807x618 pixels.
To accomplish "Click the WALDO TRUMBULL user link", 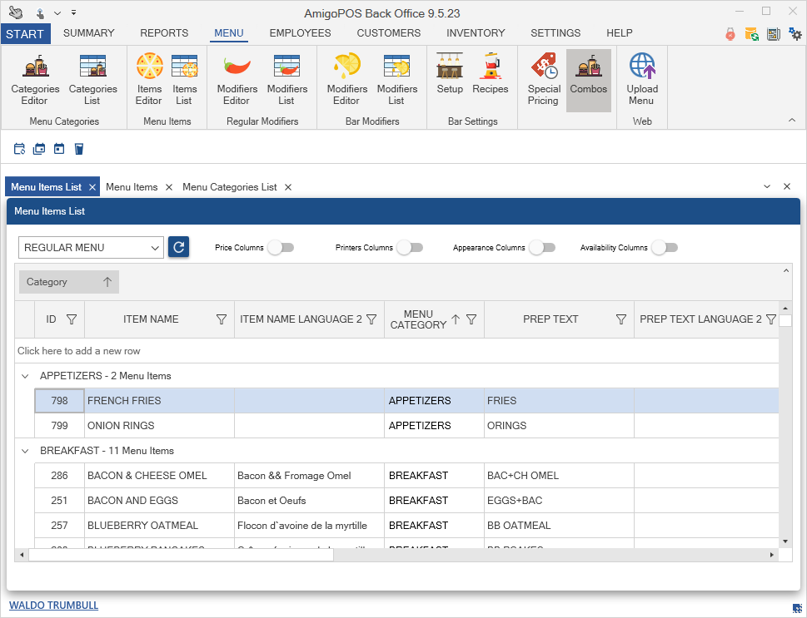I will 53,606.
